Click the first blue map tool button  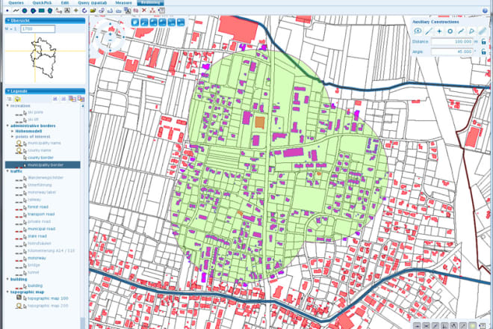pyautogui.click(x=135, y=22)
